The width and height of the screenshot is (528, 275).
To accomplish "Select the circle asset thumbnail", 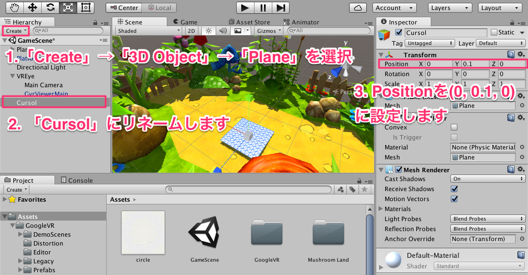I will coord(143,233).
